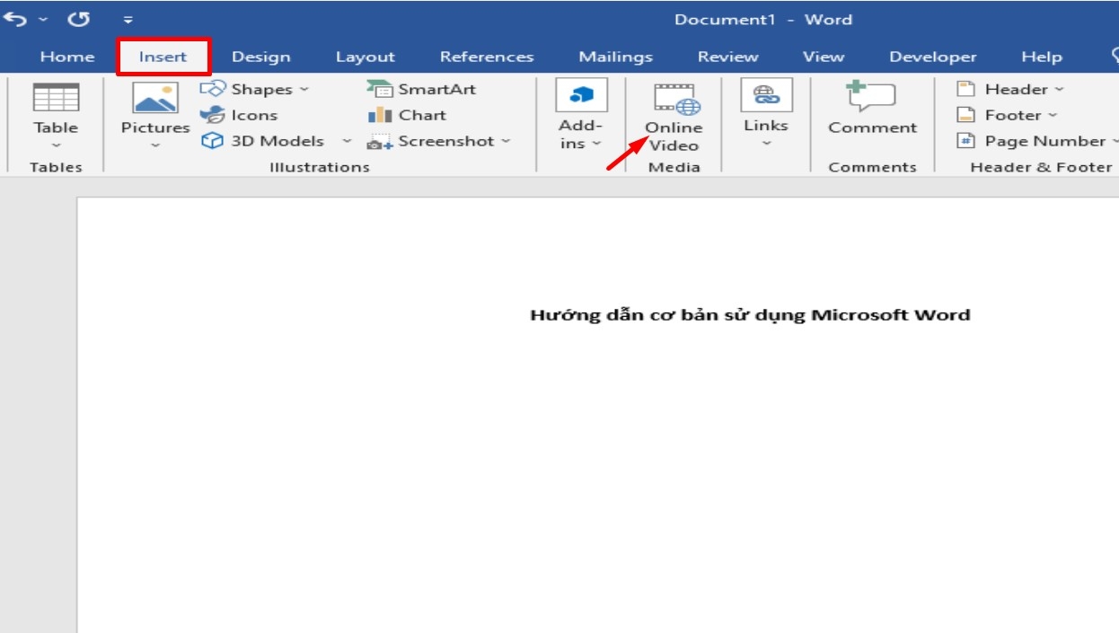Insert 3D Models
The image size is (1119, 633).
click(265, 141)
